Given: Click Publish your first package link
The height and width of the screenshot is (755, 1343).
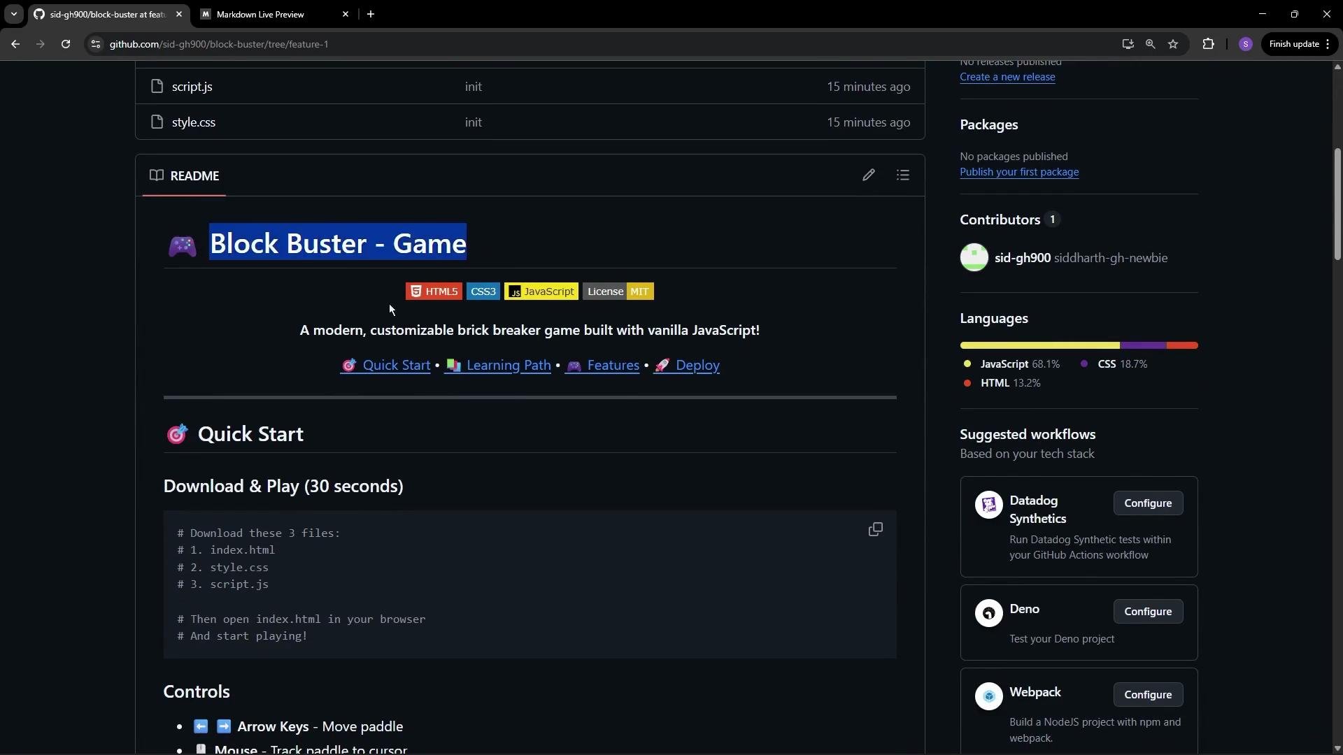Looking at the screenshot, I should [x=1019, y=172].
